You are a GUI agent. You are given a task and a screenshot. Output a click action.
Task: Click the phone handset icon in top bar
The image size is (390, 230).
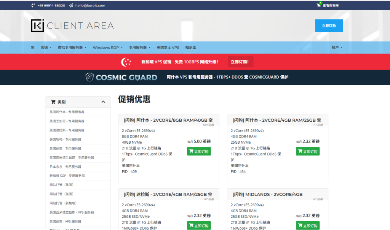click(x=33, y=5)
